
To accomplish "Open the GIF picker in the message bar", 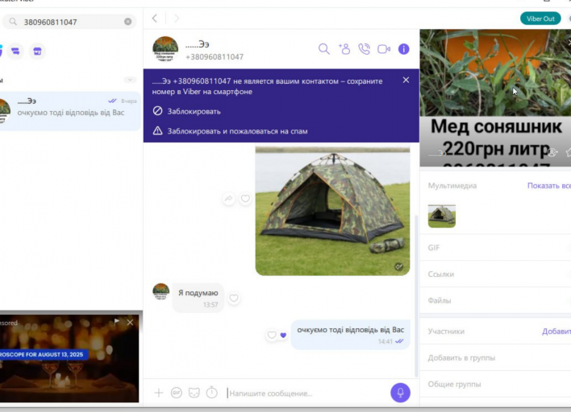I will tap(177, 393).
